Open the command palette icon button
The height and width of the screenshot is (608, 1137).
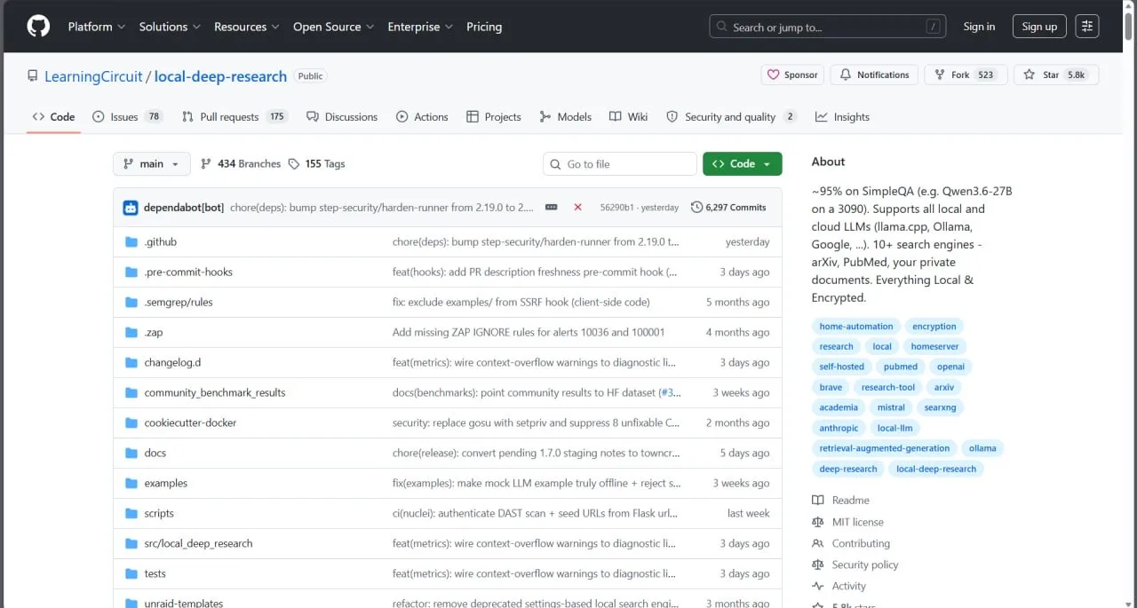point(1086,27)
